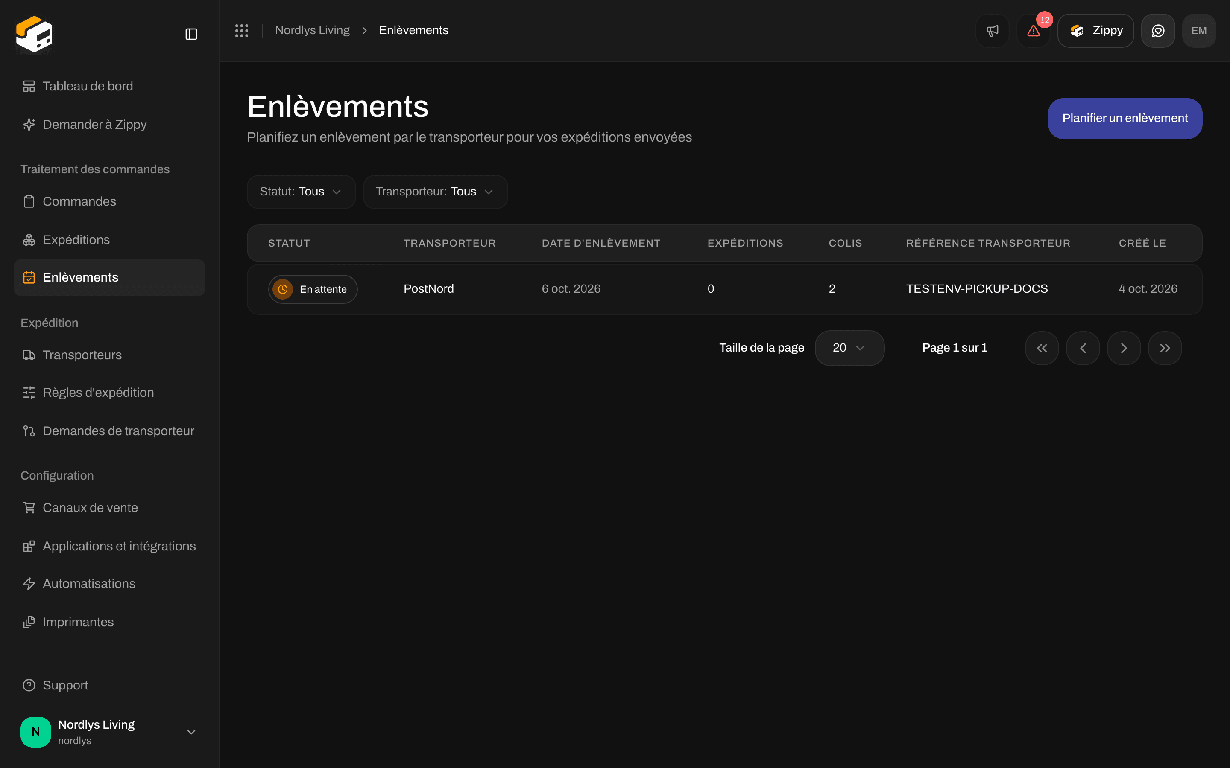Viewport: 1230px width, 768px height.
Task: Open alerts warning icon with 12 badge
Action: [1033, 30]
